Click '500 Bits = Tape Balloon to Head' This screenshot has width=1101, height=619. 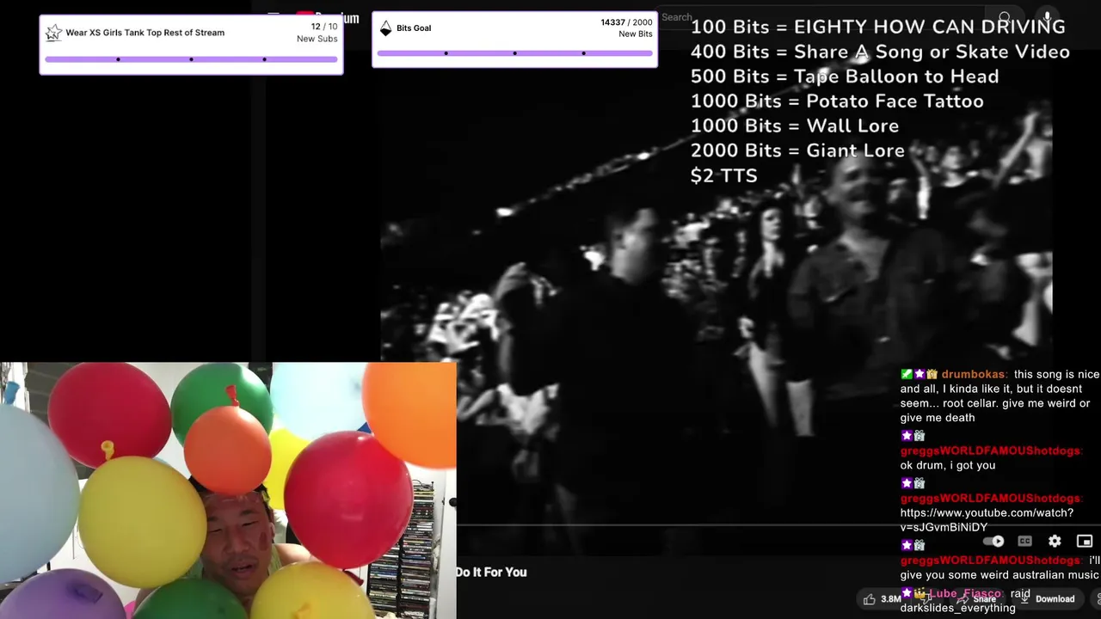845,77
